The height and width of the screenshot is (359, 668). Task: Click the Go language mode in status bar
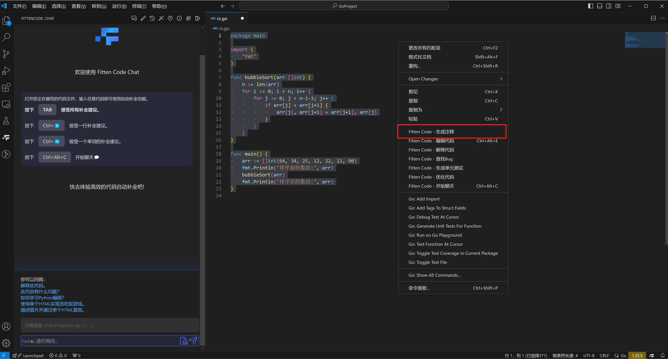623,355
